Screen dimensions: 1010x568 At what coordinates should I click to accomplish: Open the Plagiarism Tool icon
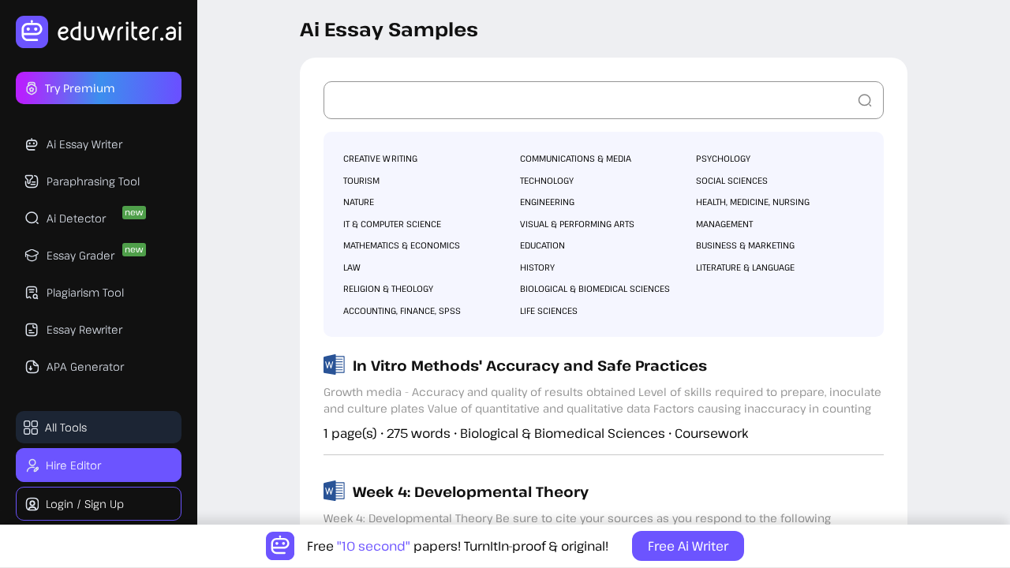pyautogui.click(x=31, y=293)
